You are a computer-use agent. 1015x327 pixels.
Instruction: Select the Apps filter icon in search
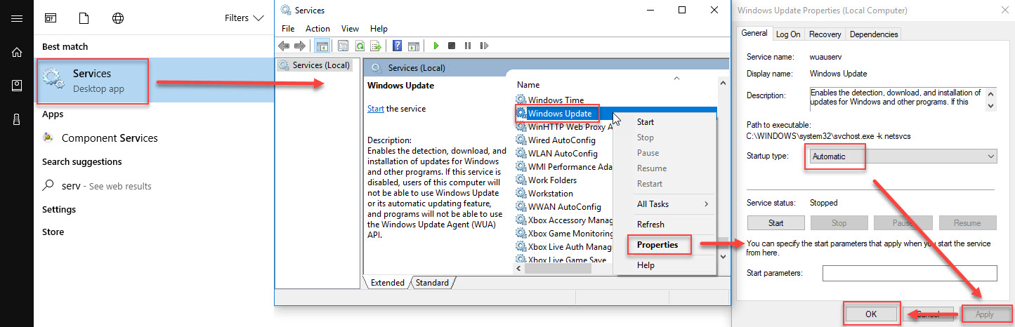(x=51, y=18)
